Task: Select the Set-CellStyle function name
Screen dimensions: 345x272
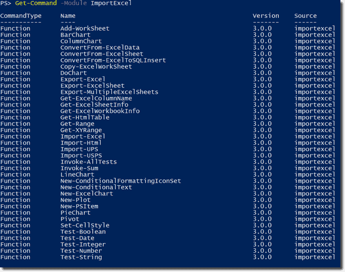Action: pyautogui.click(x=85, y=226)
